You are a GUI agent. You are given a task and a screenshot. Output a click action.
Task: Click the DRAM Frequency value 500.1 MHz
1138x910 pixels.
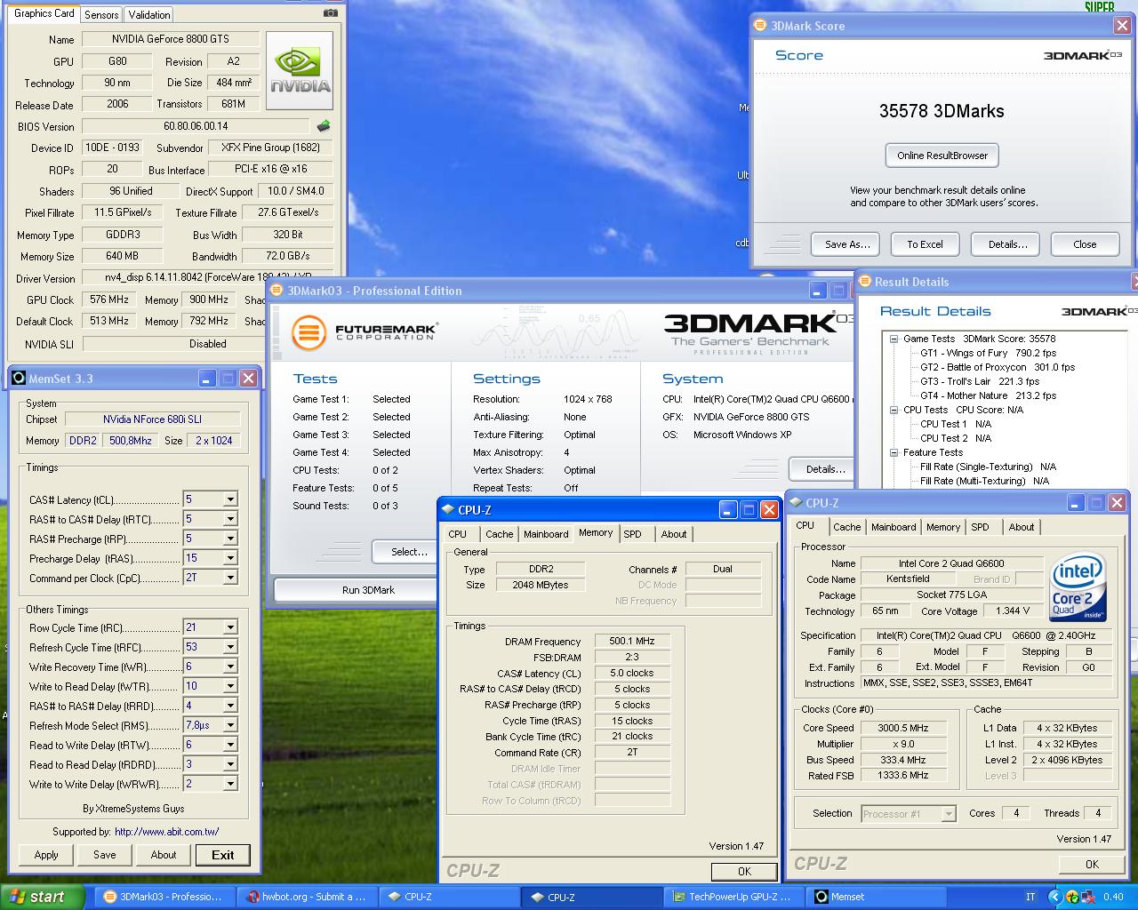tap(631, 641)
